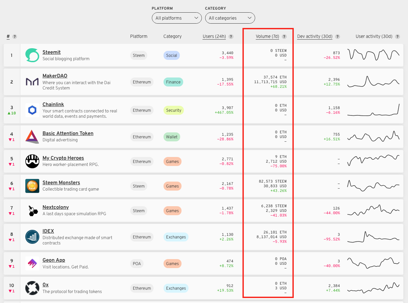The image size is (408, 303).
Task: Select Chainlink users change +467.05%
Action: (224, 112)
